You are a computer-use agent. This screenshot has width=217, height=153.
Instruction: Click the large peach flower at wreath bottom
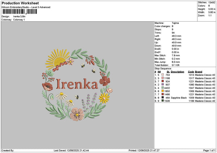pos(77,114)
